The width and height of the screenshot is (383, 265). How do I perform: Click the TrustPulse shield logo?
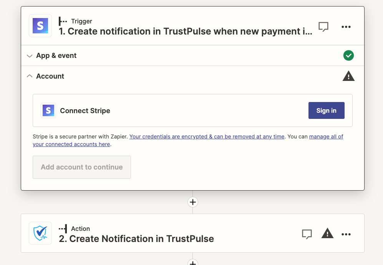coord(40,233)
